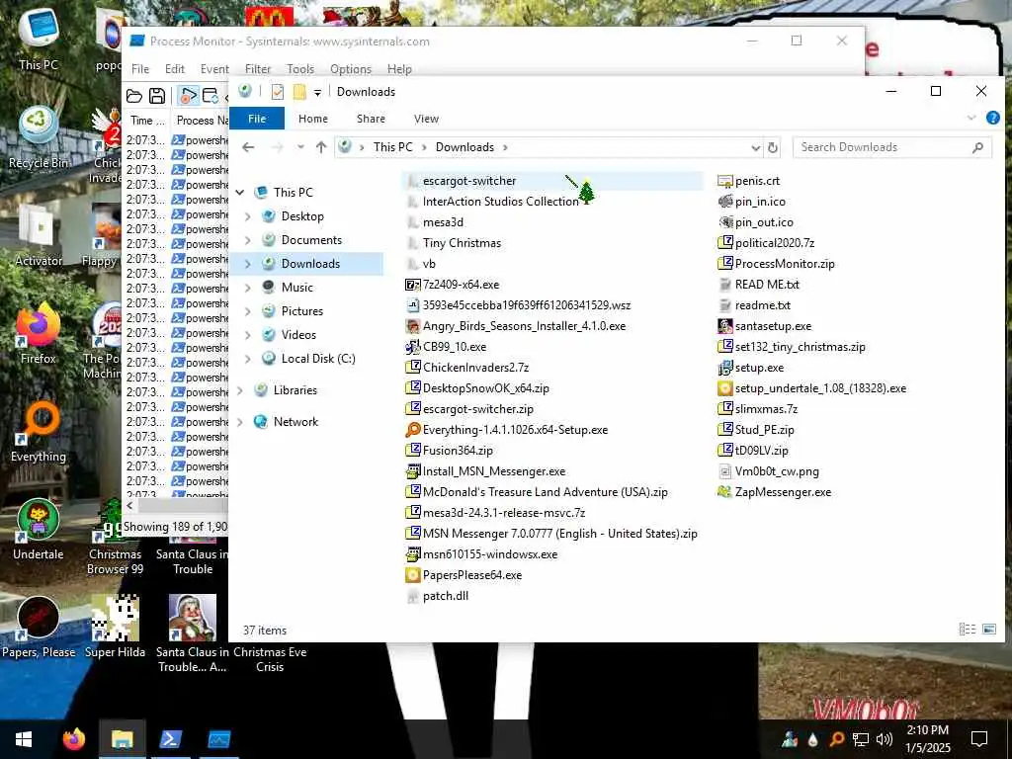Open Options menu in Process Monitor
Image resolution: width=1012 pixels, height=759 pixels.
click(x=351, y=69)
